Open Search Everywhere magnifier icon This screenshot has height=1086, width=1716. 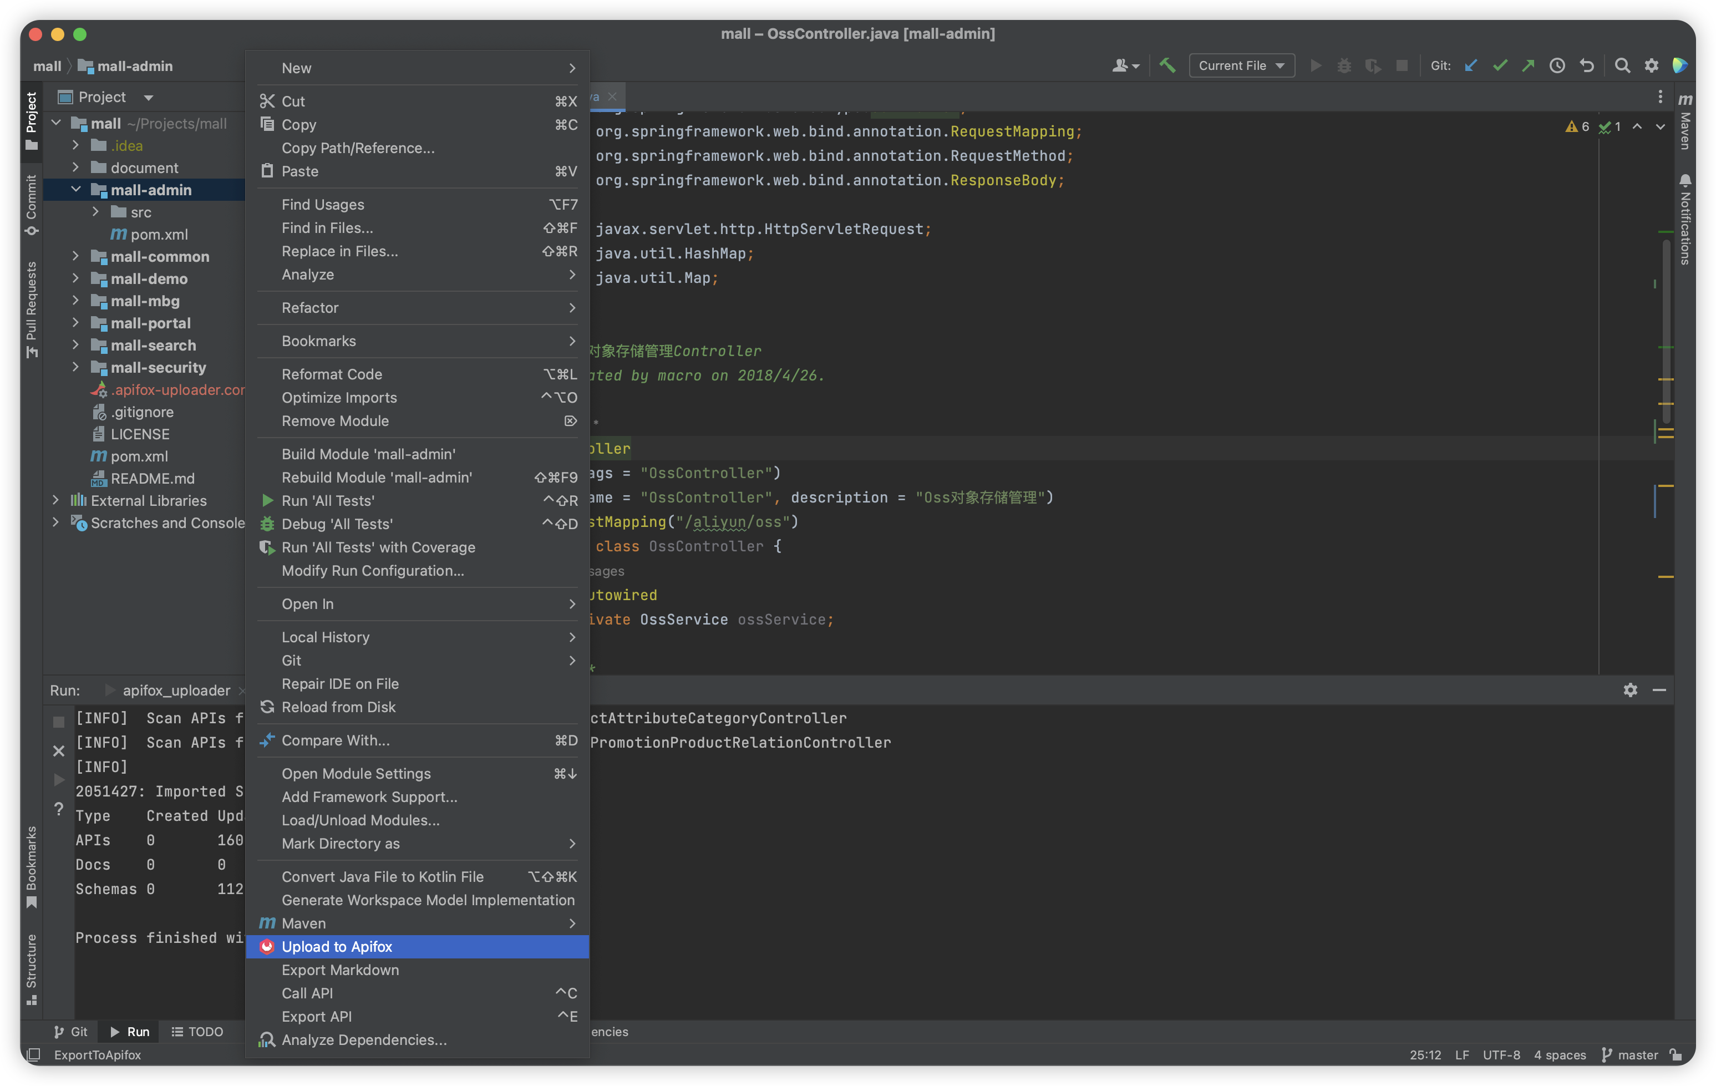click(x=1623, y=65)
